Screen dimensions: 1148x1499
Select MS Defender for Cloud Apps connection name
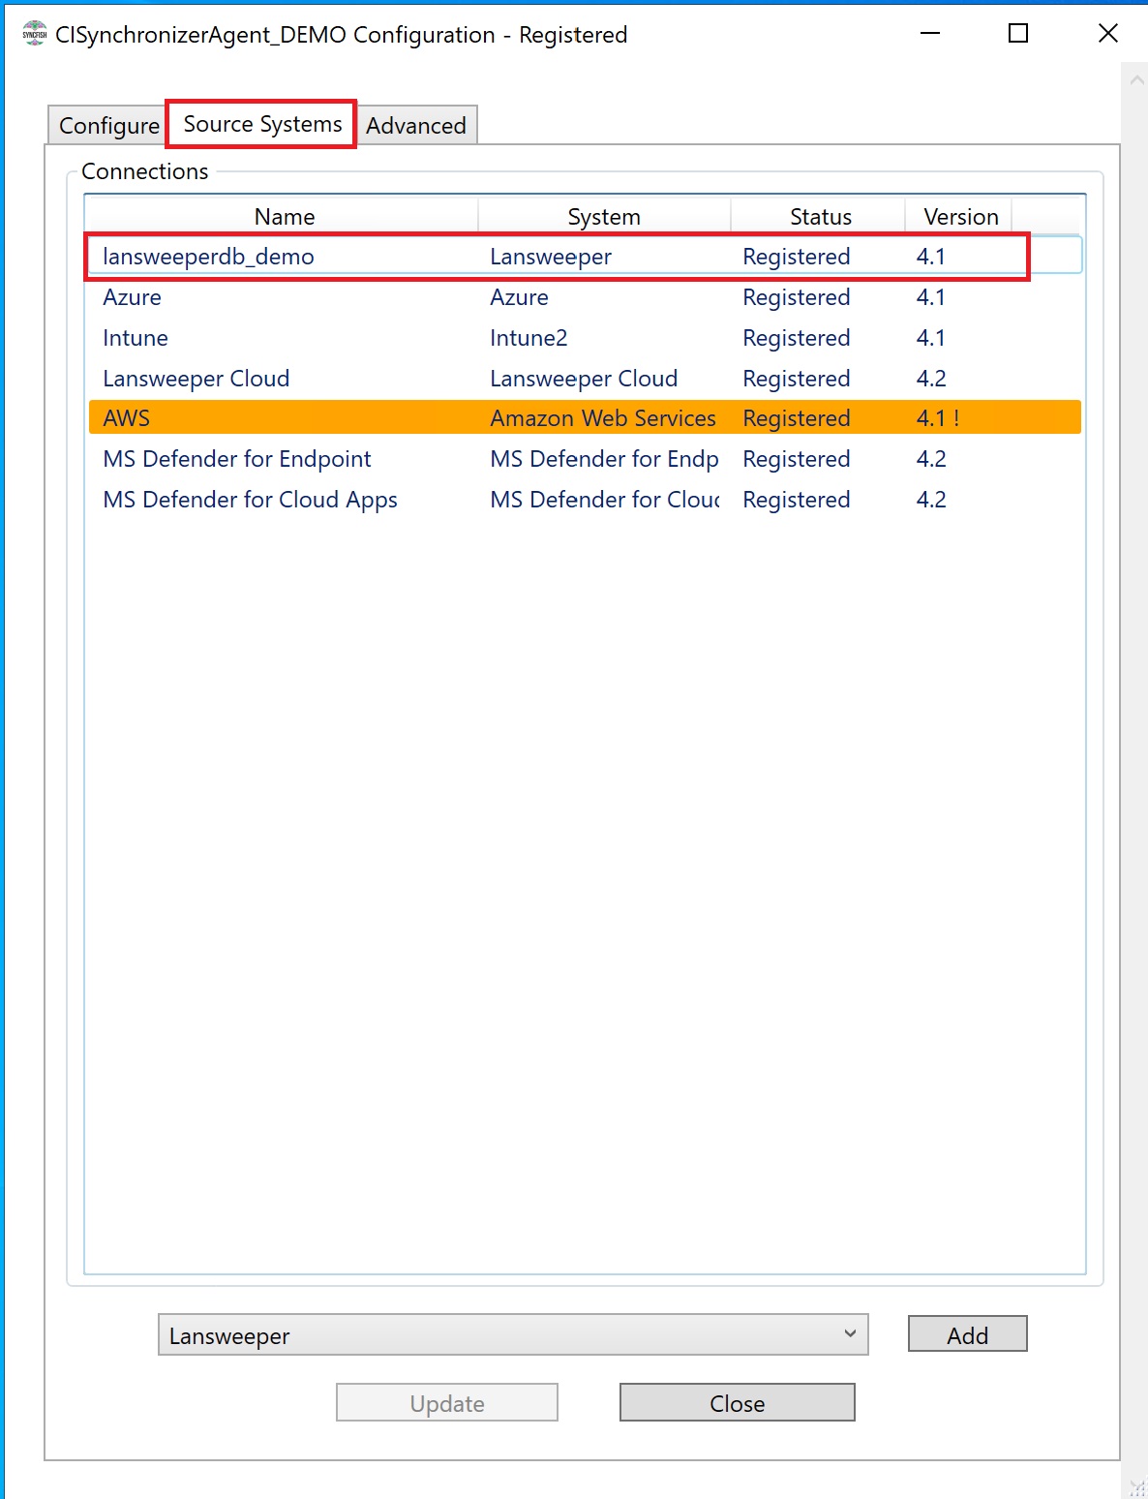[x=251, y=500]
